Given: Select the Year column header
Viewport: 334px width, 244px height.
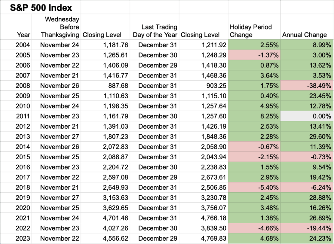Looking at the screenshot, I should [x=24, y=35].
